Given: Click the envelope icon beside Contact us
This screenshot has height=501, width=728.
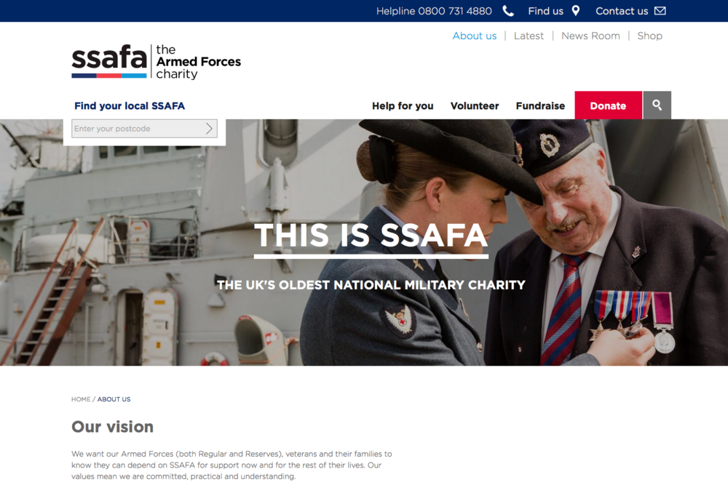Looking at the screenshot, I should pyautogui.click(x=660, y=11).
